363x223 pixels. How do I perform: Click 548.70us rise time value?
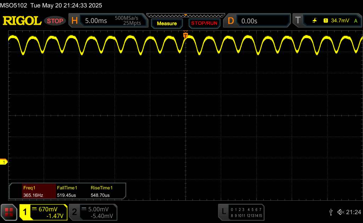[x=100, y=195]
